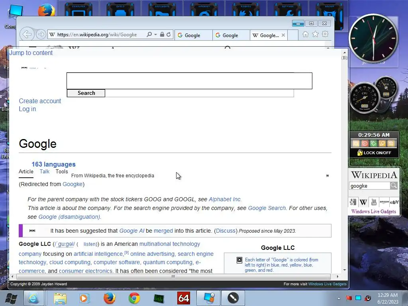The width and height of the screenshot is (408, 306).
Task: Open the consumer electronics link
Action: (x=86, y=271)
